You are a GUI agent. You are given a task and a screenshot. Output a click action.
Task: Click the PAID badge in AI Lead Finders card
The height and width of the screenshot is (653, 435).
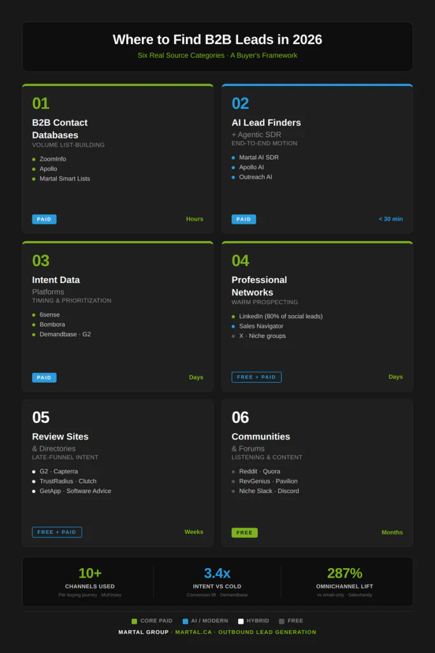(x=244, y=219)
